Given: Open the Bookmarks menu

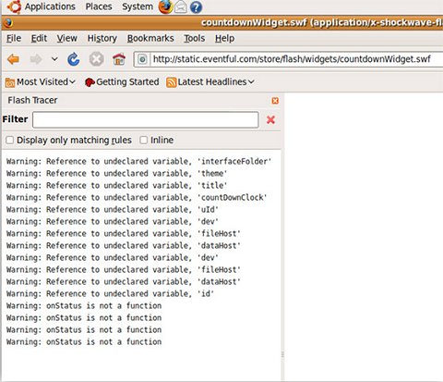Looking at the screenshot, I should (x=150, y=38).
